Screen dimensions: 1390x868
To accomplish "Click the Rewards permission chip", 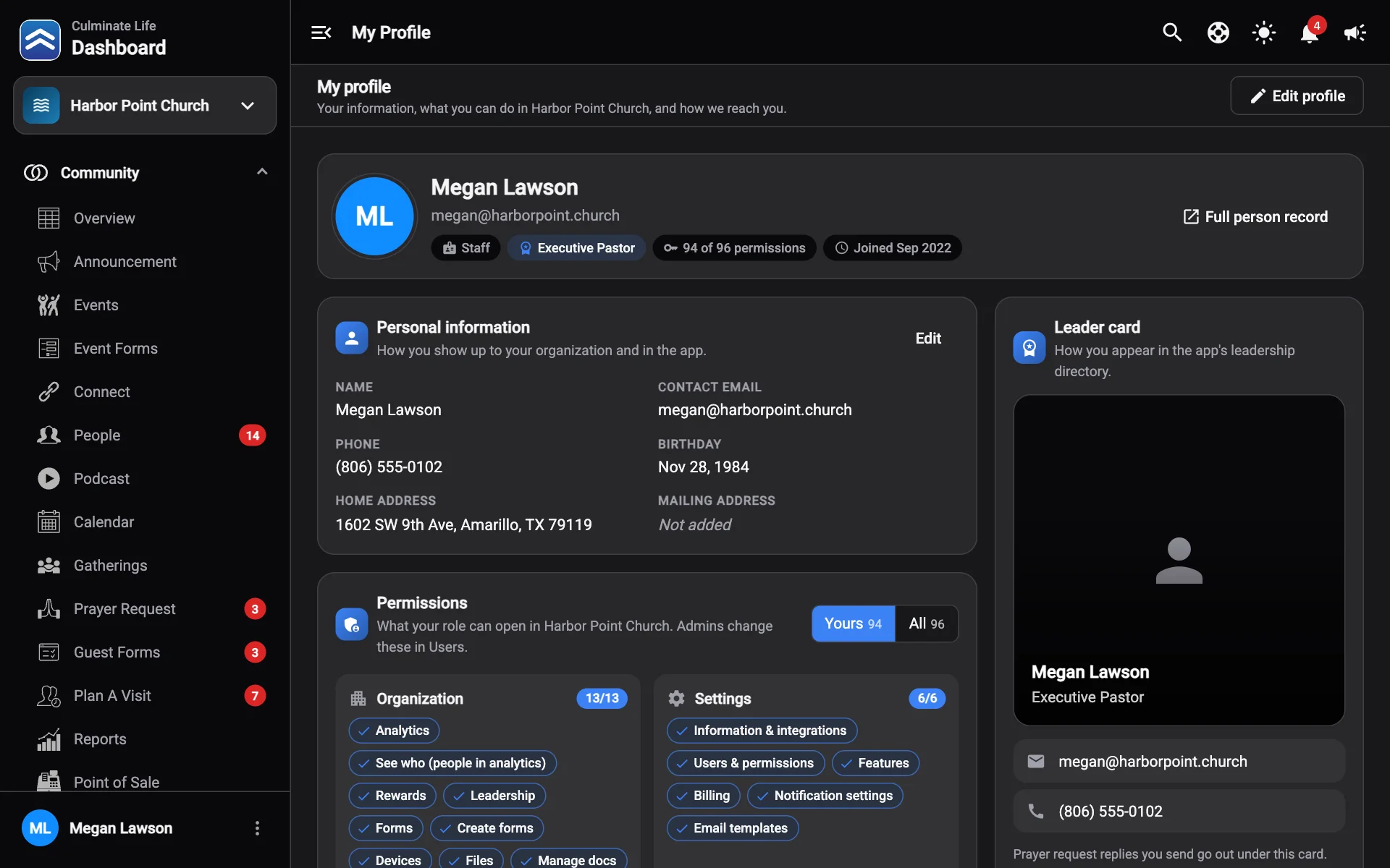I will pyautogui.click(x=392, y=796).
